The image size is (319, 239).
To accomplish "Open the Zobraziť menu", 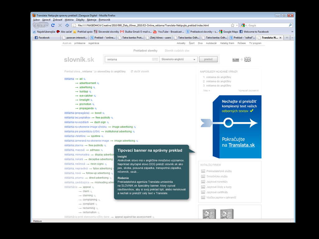I will click(x=58, y=20).
